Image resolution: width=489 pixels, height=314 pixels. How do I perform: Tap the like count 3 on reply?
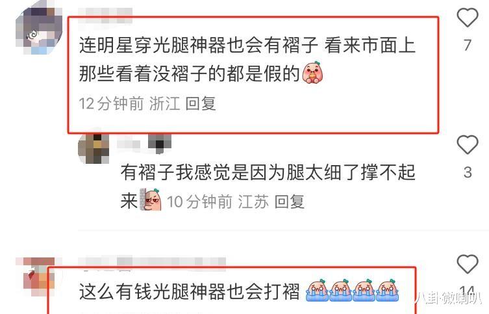point(468,172)
